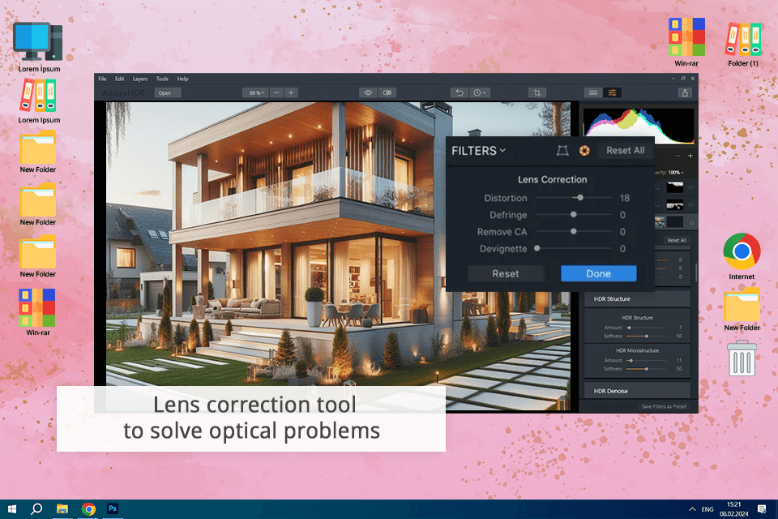The image size is (778, 519).
Task: Click the large Reset All beside FILTERS
Action: pyautogui.click(x=625, y=151)
